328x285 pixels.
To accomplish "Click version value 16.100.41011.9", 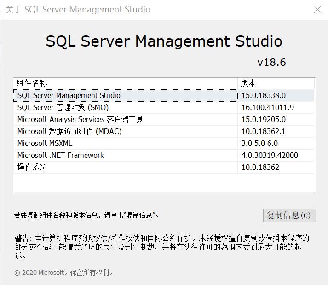I will coord(268,107).
